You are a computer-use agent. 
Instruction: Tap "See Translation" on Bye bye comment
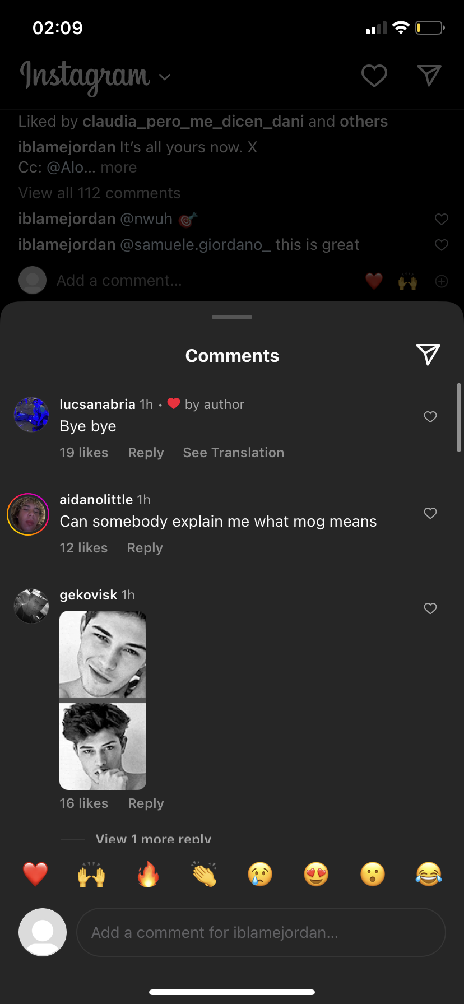coord(234,453)
